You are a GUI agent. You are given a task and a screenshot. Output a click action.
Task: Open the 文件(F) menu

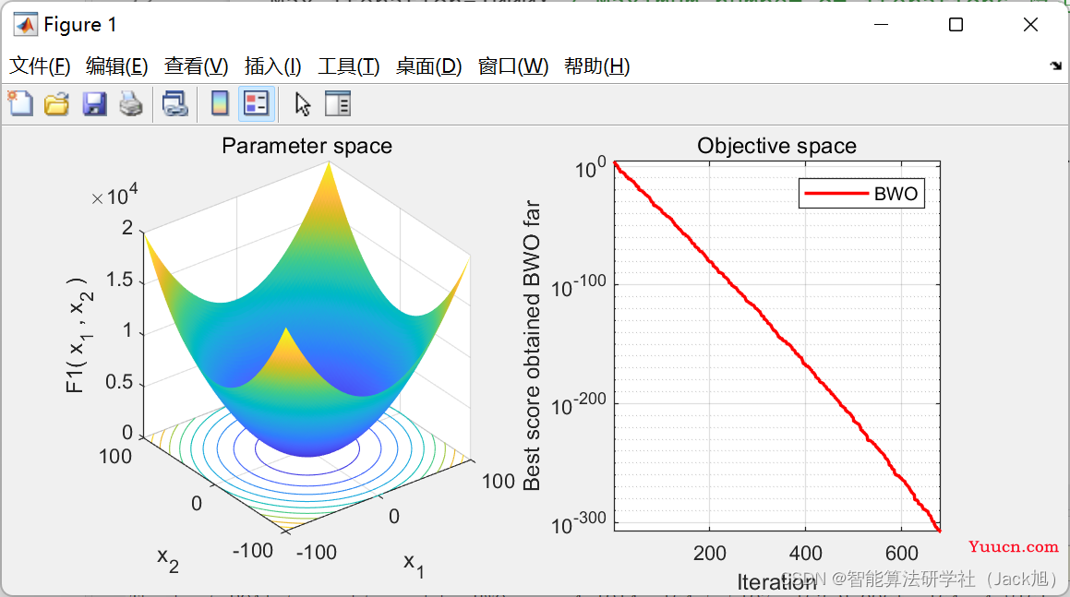pos(40,66)
